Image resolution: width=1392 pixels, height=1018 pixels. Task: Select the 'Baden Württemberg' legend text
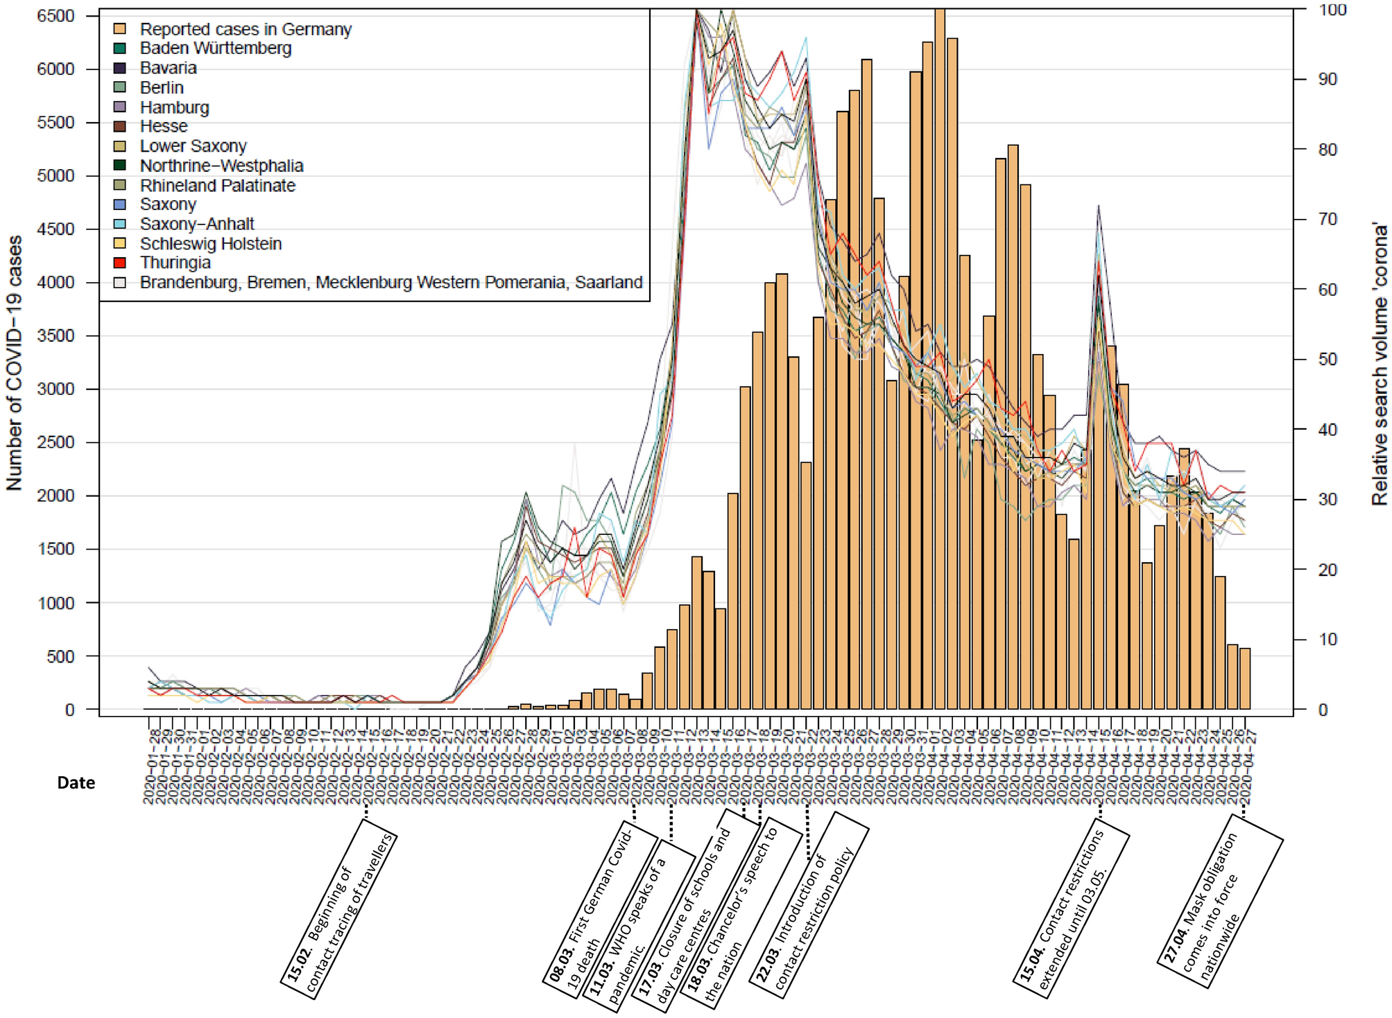[x=216, y=49]
